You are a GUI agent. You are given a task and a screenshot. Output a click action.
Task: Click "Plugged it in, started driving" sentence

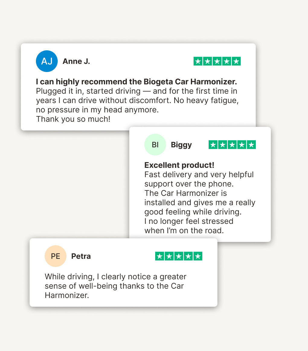click(x=88, y=91)
